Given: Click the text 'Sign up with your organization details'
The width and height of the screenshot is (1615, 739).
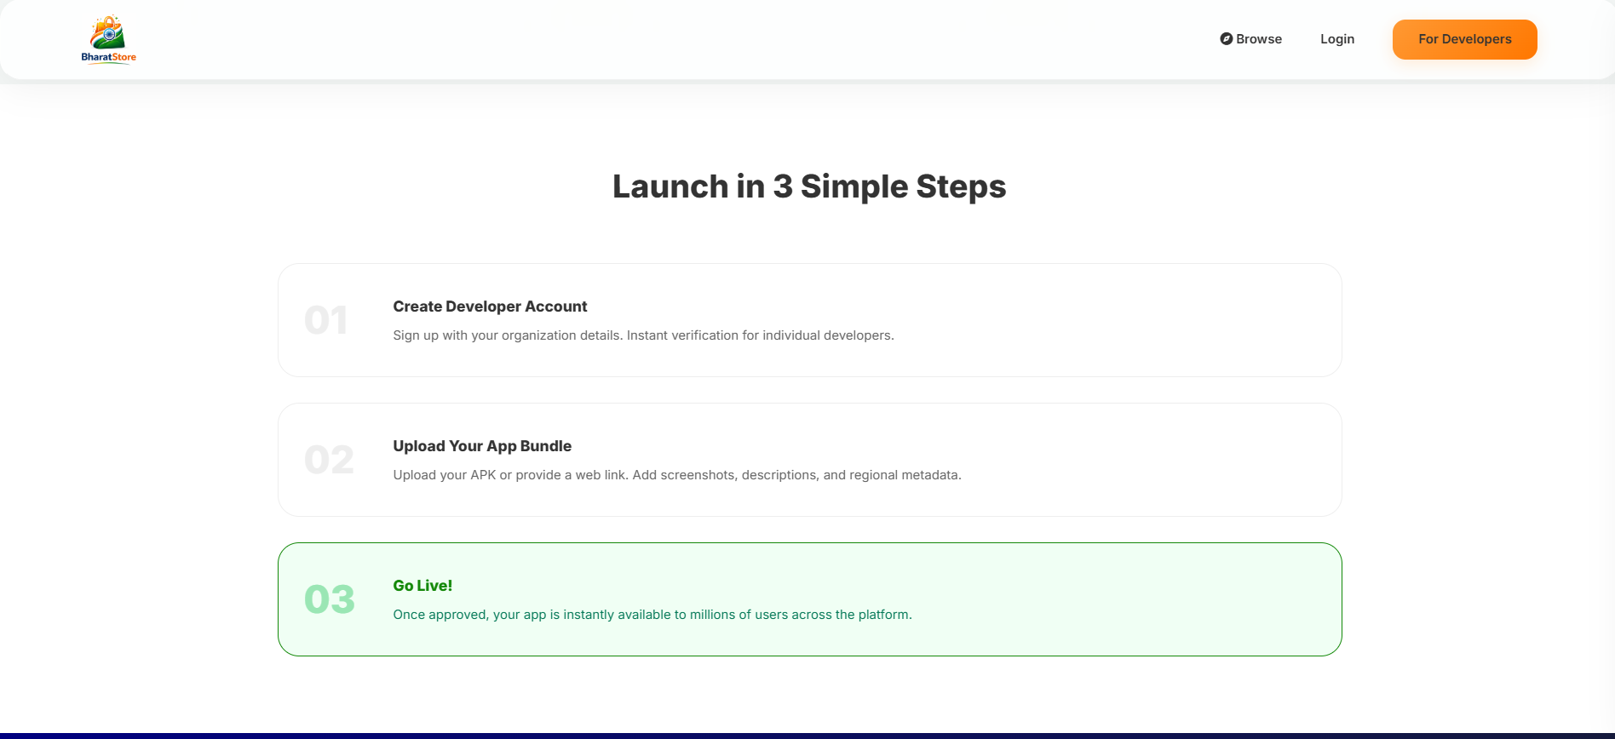Looking at the screenshot, I should tap(508, 335).
